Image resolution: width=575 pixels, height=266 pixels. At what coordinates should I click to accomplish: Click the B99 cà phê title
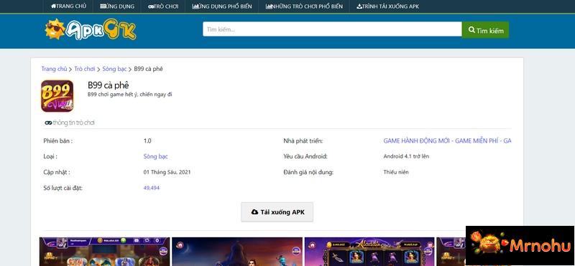pos(109,85)
